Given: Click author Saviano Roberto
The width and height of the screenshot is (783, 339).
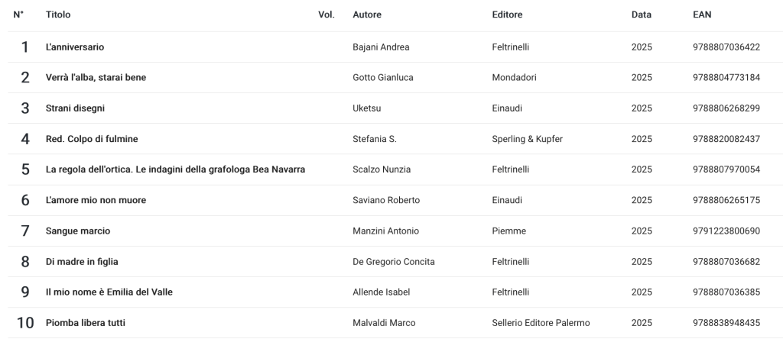Looking at the screenshot, I should [385, 200].
